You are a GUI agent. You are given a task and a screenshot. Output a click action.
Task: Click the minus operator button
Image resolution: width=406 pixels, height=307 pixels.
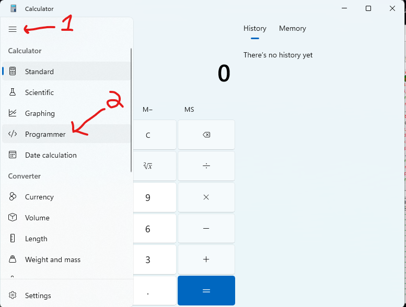(x=206, y=228)
